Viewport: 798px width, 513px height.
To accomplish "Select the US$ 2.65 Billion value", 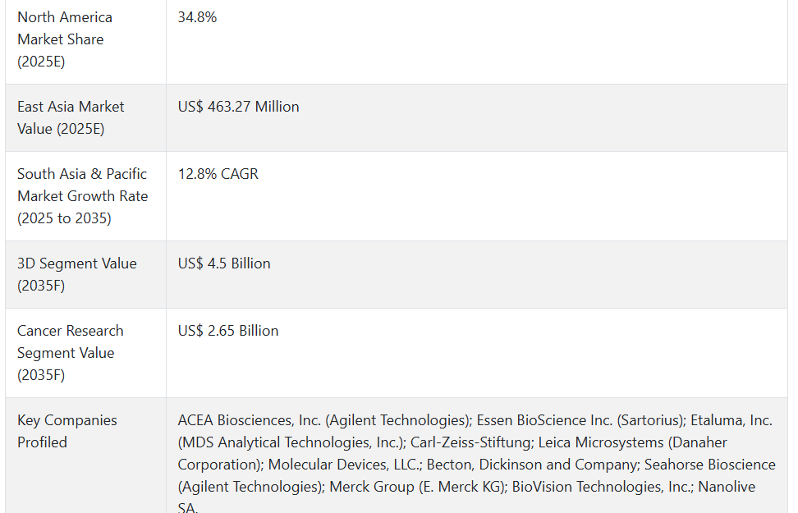I will (228, 331).
